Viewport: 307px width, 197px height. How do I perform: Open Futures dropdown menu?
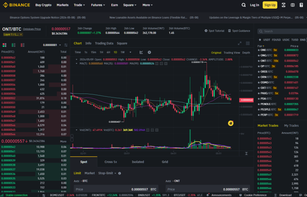point(98,5)
